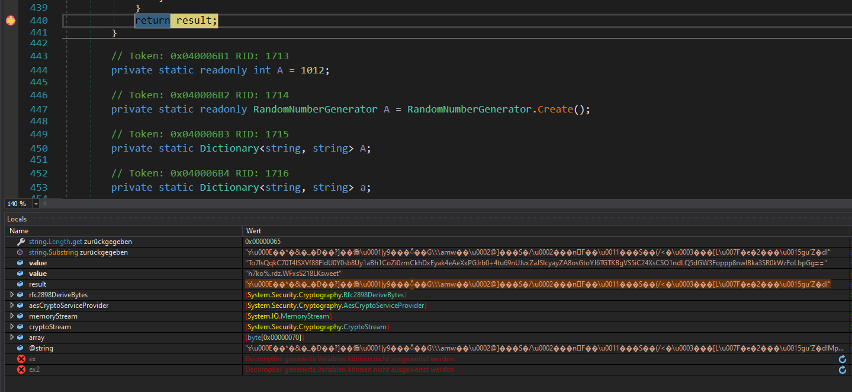Expand the memoryStream local
This screenshot has height=392, width=852.
pos(12,316)
